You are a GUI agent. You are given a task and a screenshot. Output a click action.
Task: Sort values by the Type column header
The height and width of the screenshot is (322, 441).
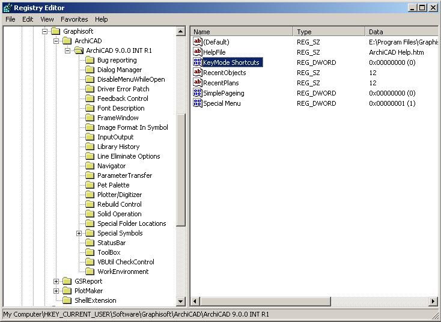tap(329, 31)
